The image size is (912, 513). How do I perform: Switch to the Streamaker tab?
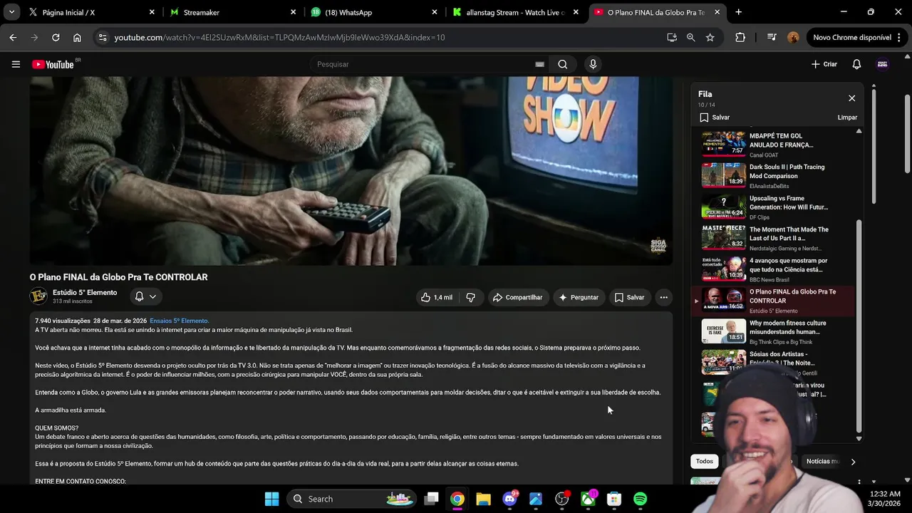click(233, 12)
